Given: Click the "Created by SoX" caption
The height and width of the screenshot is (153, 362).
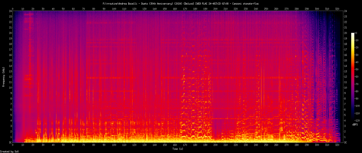Looking at the screenshot, I should (x=10, y=152).
